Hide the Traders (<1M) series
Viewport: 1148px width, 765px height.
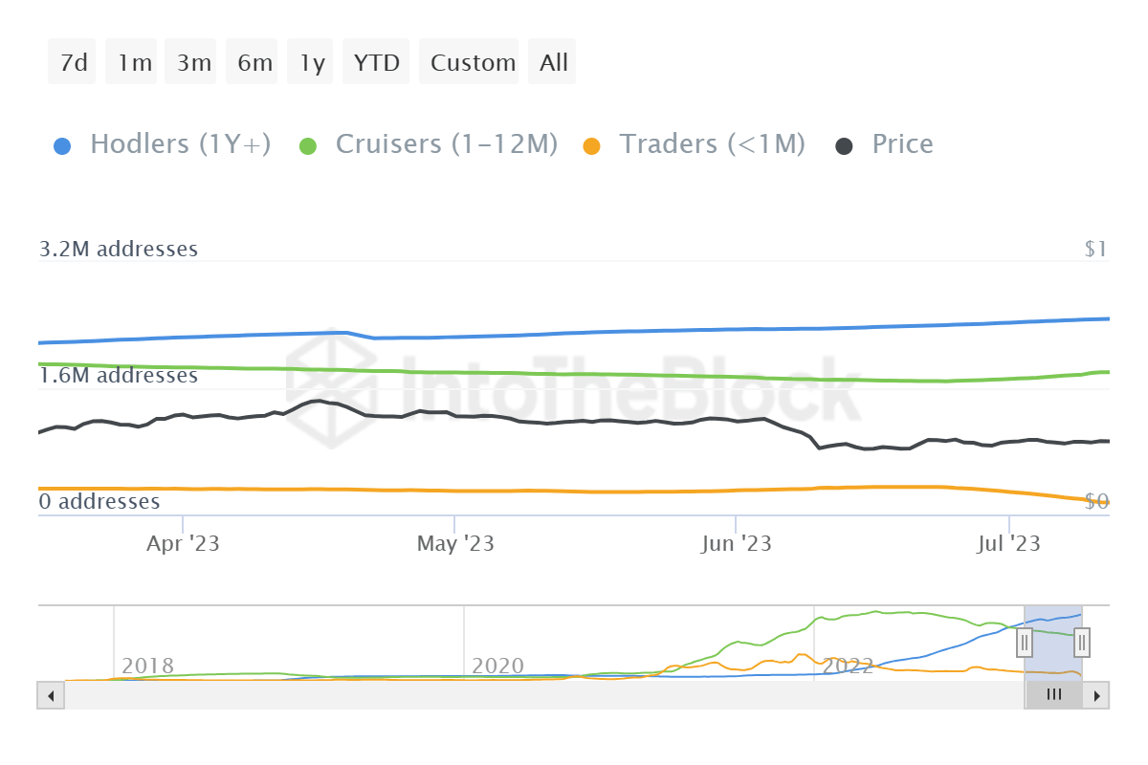coord(712,144)
